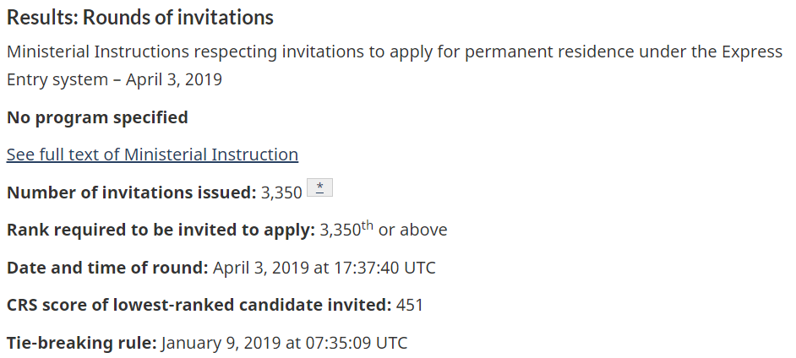Click "Rank required to be invited to apply" label
The width and height of the screenshot is (796, 358).
pyautogui.click(x=161, y=230)
